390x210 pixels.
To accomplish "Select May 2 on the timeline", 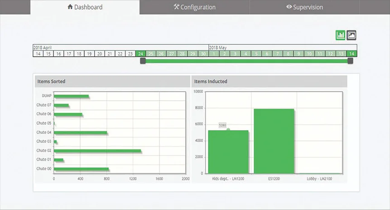I will tap(224, 54).
